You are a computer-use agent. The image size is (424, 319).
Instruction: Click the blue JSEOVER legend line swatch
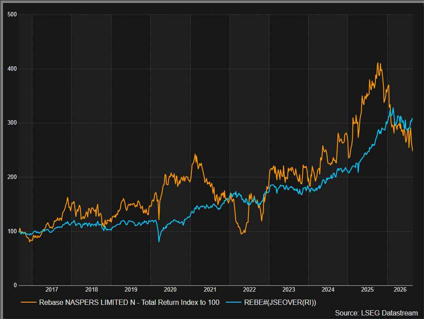(x=233, y=302)
